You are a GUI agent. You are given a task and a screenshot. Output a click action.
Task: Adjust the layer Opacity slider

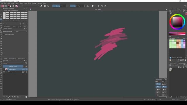[13, 66]
